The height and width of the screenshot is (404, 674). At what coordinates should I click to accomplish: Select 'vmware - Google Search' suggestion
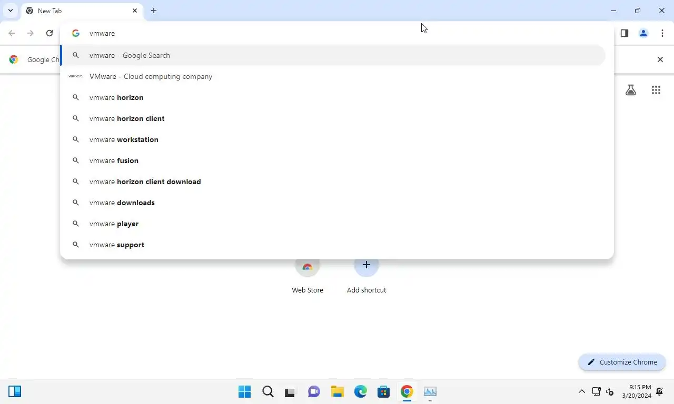(333, 55)
